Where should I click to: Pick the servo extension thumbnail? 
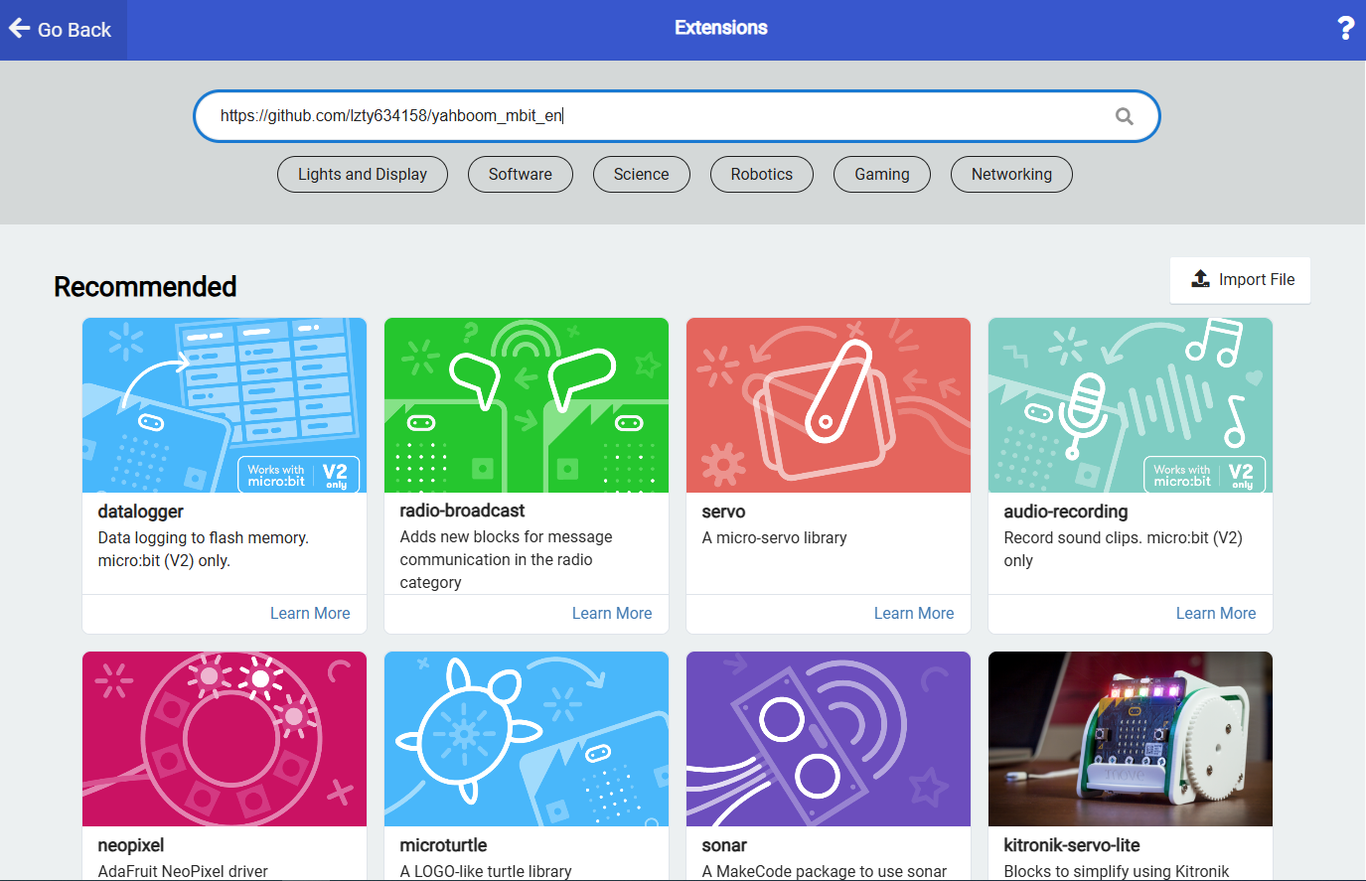click(x=829, y=405)
